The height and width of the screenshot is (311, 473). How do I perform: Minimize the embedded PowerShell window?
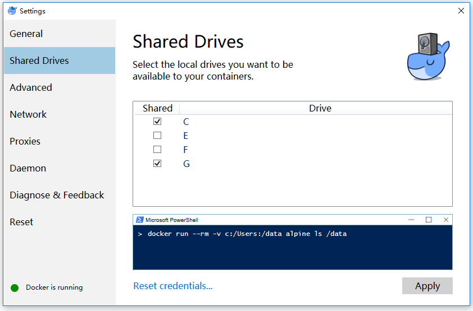coord(411,220)
